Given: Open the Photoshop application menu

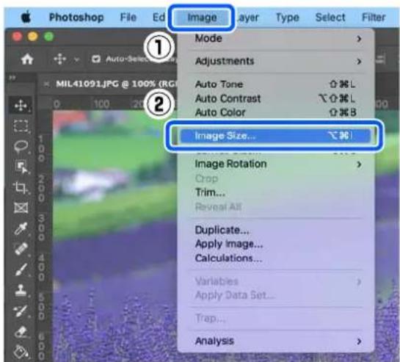Looking at the screenshot, I should pyautogui.click(x=76, y=18).
